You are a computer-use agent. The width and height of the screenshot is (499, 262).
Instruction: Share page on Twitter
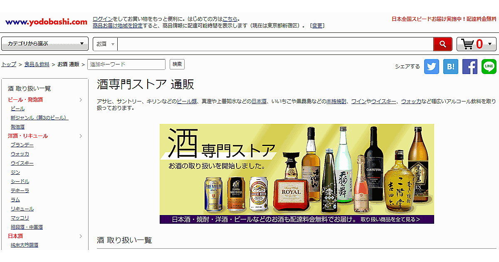431,67
